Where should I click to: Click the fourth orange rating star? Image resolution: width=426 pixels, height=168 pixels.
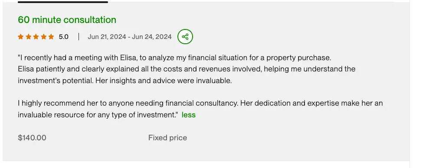[x=43, y=36]
